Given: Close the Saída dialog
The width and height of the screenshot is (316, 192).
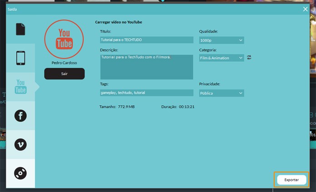Looking at the screenshot, I should pyautogui.click(x=306, y=9).
